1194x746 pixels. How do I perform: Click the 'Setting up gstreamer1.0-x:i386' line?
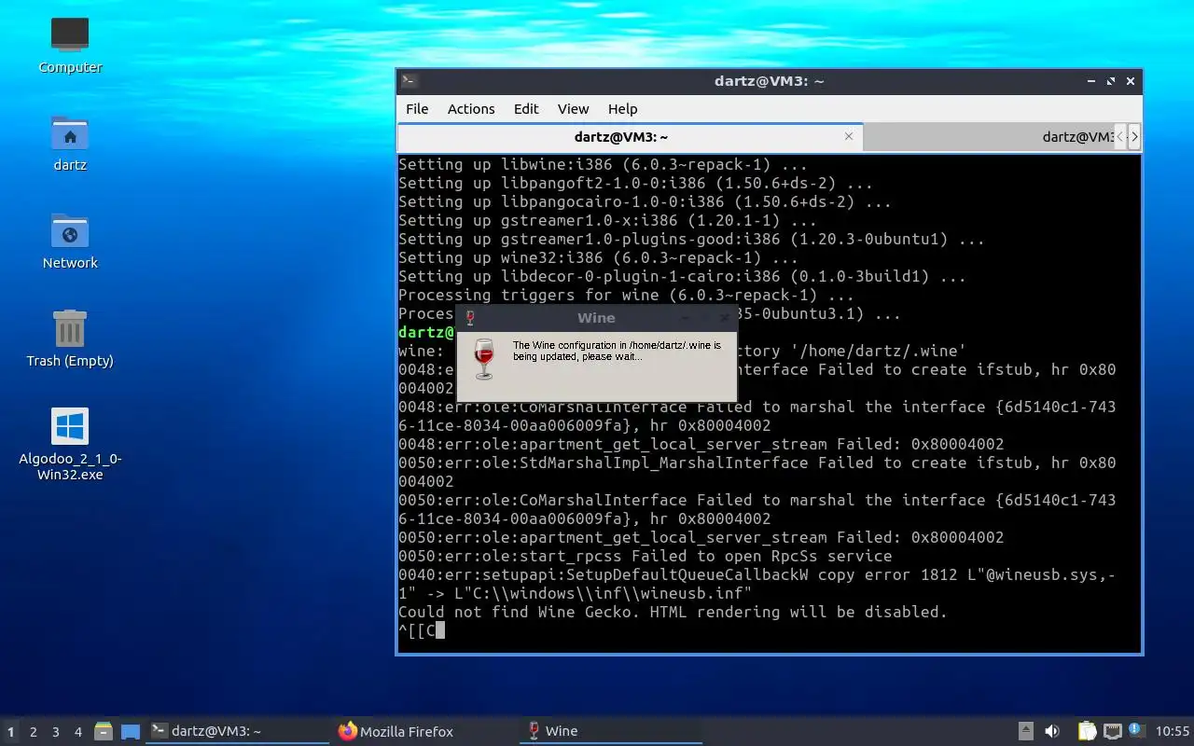pos(607,220)
